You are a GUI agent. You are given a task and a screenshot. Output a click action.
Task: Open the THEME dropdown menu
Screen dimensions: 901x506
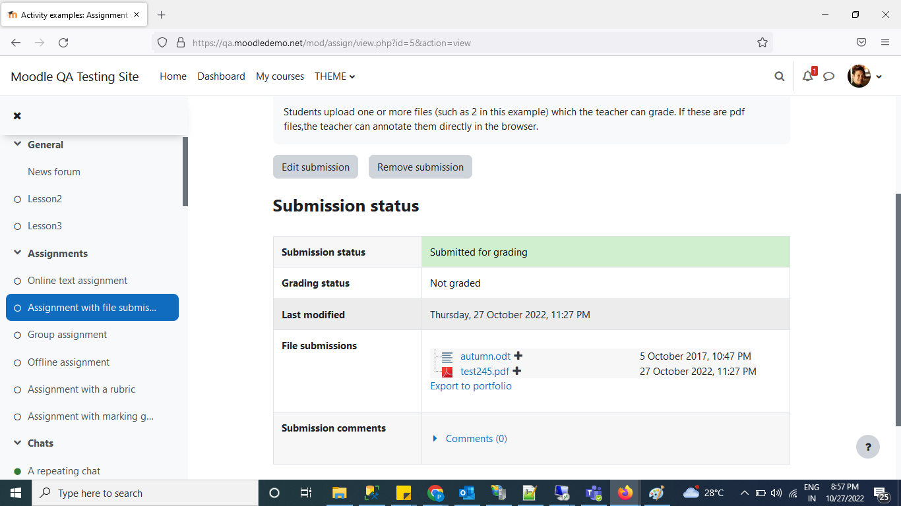[335, 76]
